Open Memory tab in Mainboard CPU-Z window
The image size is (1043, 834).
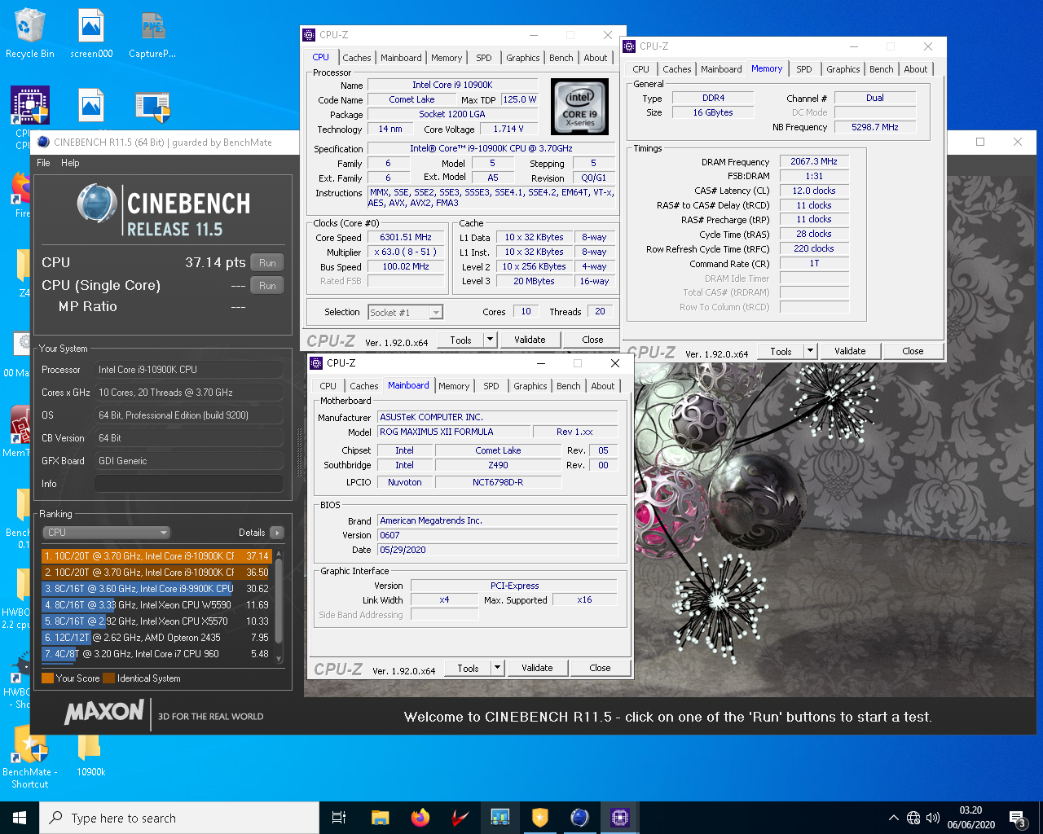[453, 386]
